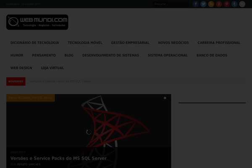The height and width of the screenshot is (168, 252).
Task: Click the gray round icon after Tumblr
Action: [x=242, y=4]
